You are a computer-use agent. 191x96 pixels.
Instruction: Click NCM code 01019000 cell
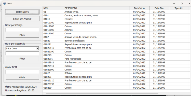pyautogui.click(x=53, y=34)
